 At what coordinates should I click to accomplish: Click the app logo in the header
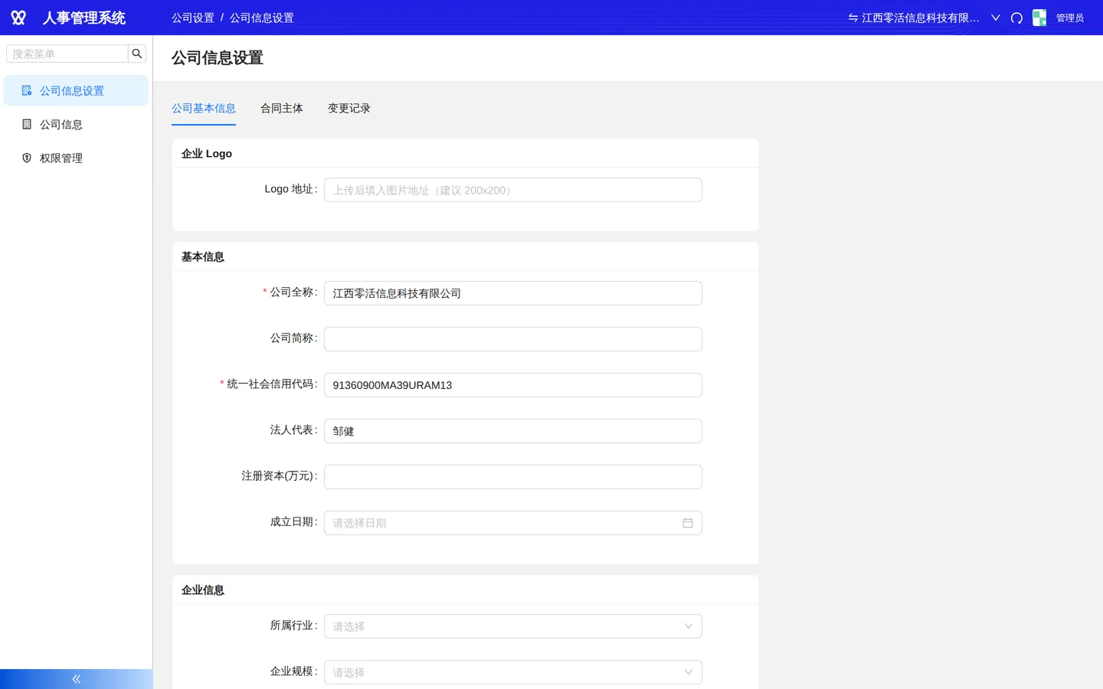[x=18, y=18]
